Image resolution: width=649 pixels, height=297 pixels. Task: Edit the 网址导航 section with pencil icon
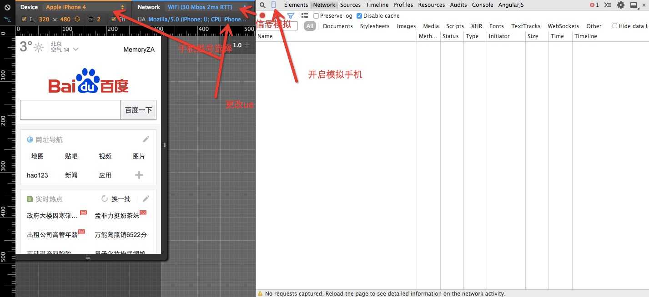pyautogui.click(x=146, y=139)
